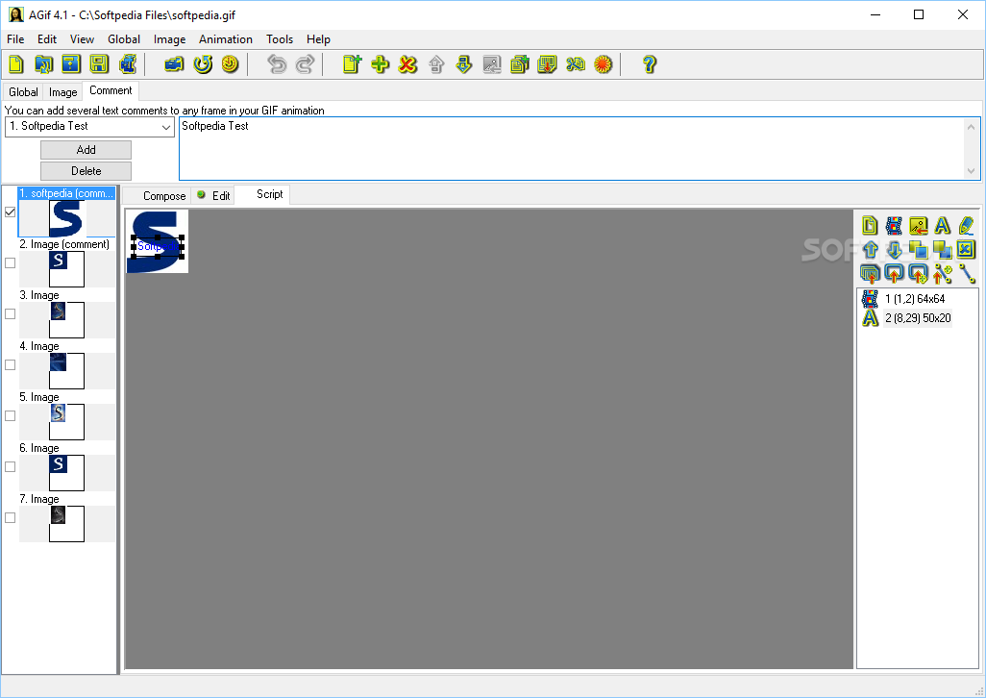Click the orange sunburst effects icon
986x698 pixels.
[x=604, y=64]
